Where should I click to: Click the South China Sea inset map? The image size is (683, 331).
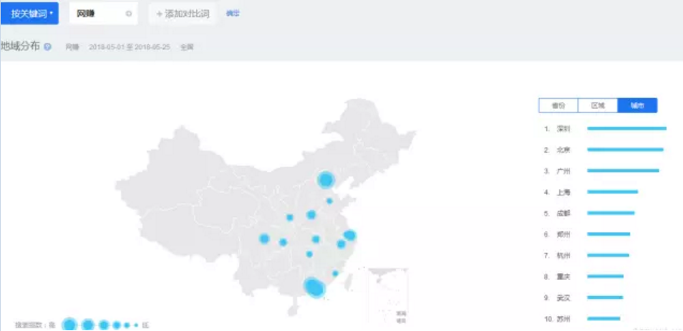pos(388,296)
